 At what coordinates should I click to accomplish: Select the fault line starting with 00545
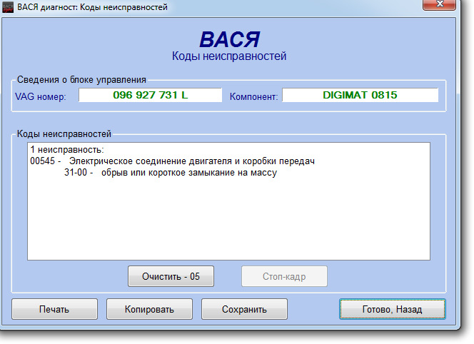coord(172,161)
